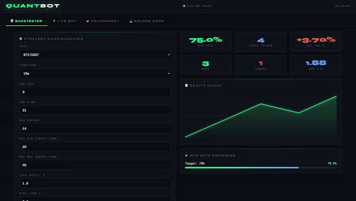356x201 pixels.
Task: Switch to the Backtester tab
Action: click(x=27, y=21)
